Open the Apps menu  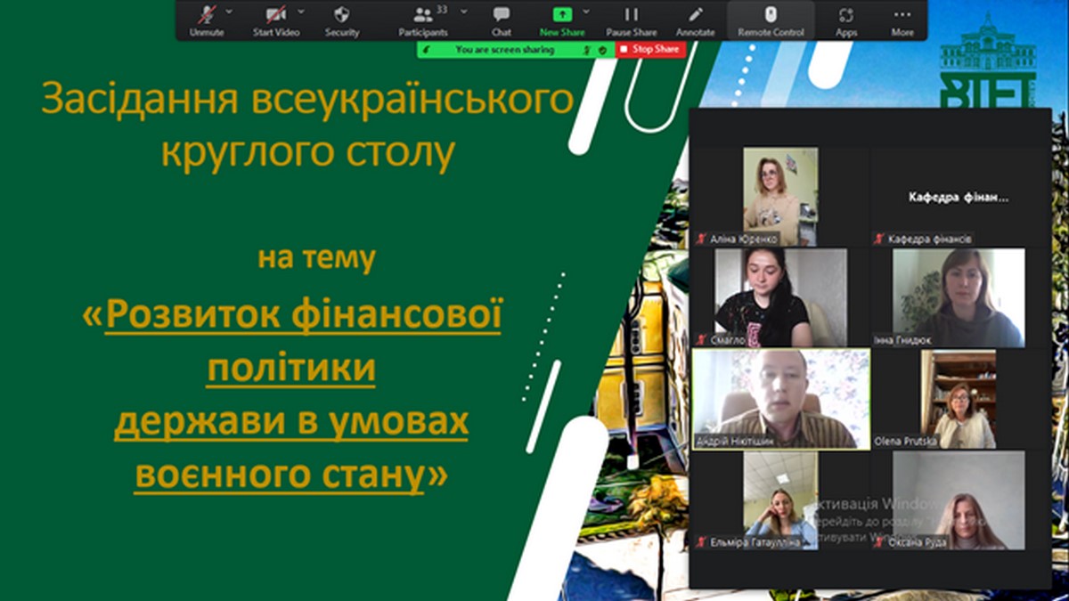846,20
